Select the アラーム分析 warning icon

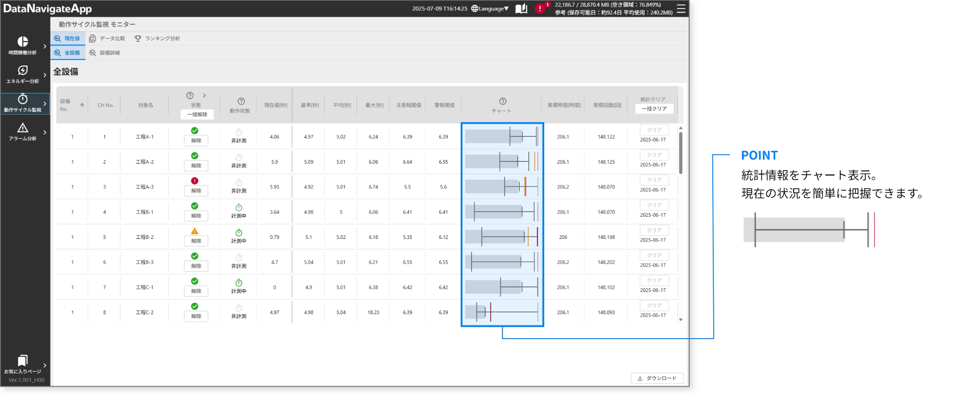pyautogui.click(x=23, y=128)
